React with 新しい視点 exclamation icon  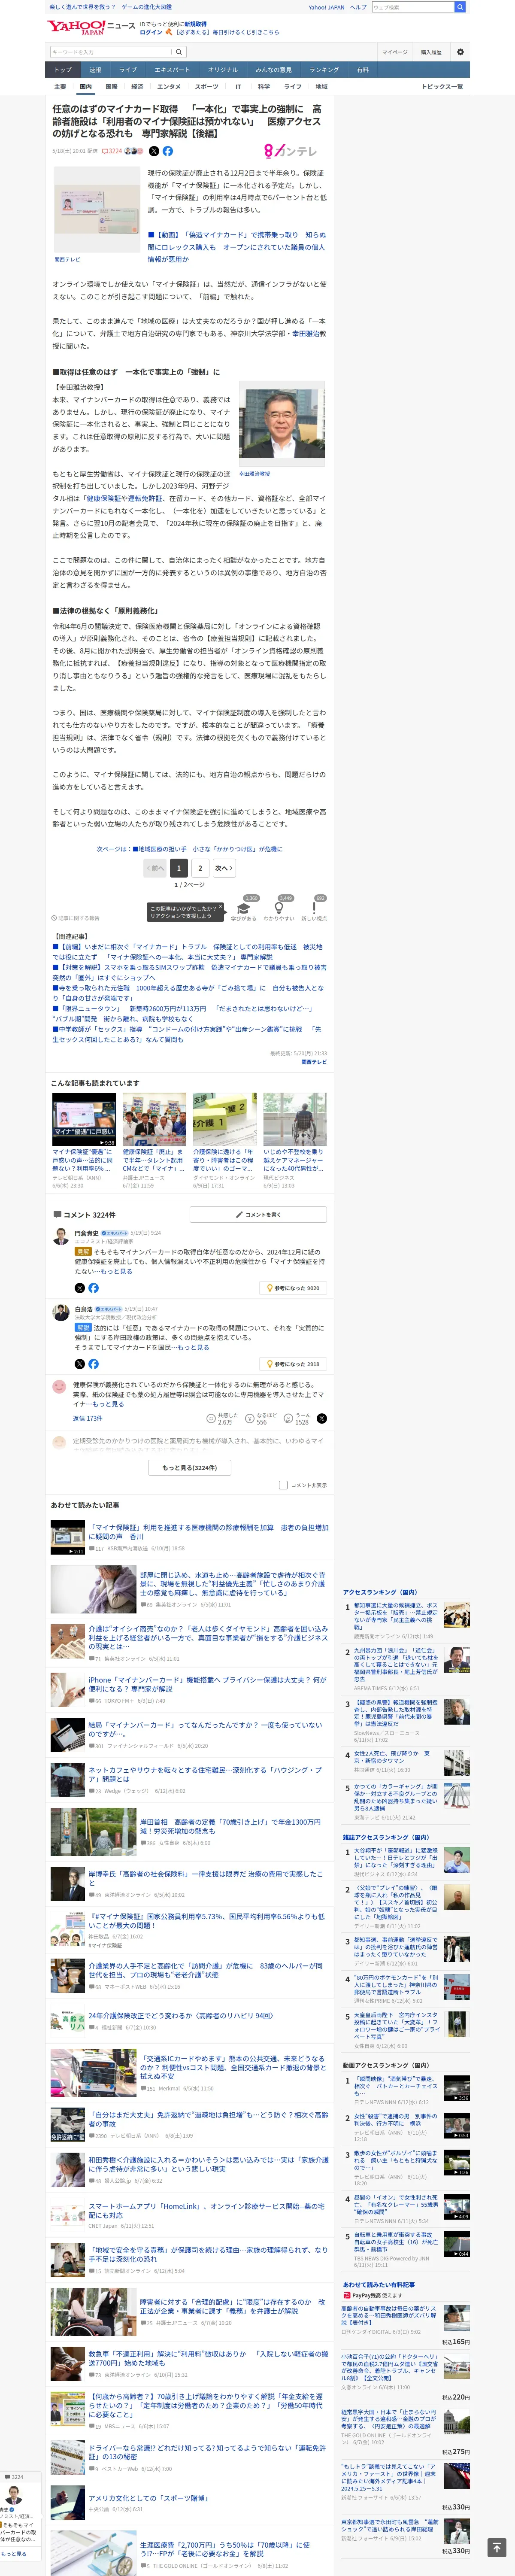coord(314,908)
